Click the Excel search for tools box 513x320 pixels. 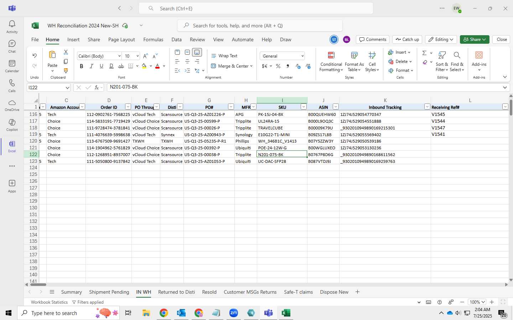(260, 26)
